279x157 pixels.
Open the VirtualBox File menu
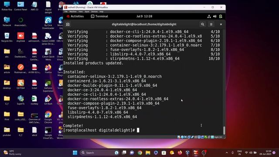click(66, 12)
